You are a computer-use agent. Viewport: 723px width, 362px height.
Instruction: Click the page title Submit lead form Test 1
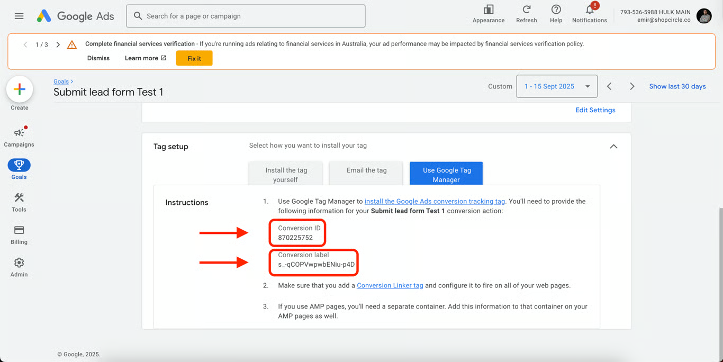point(109,92)
